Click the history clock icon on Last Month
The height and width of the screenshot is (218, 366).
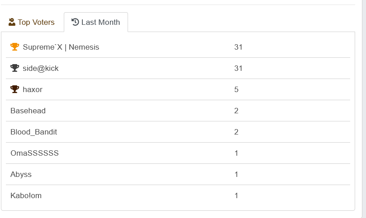tap(76, 22)
